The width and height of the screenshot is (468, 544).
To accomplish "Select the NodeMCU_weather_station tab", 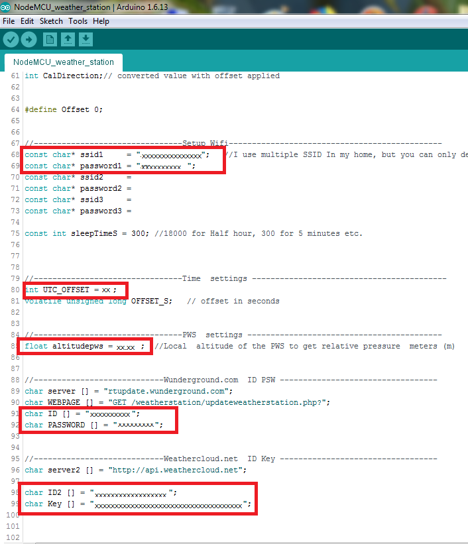I will pyautogui.click(x=64, y=62).
